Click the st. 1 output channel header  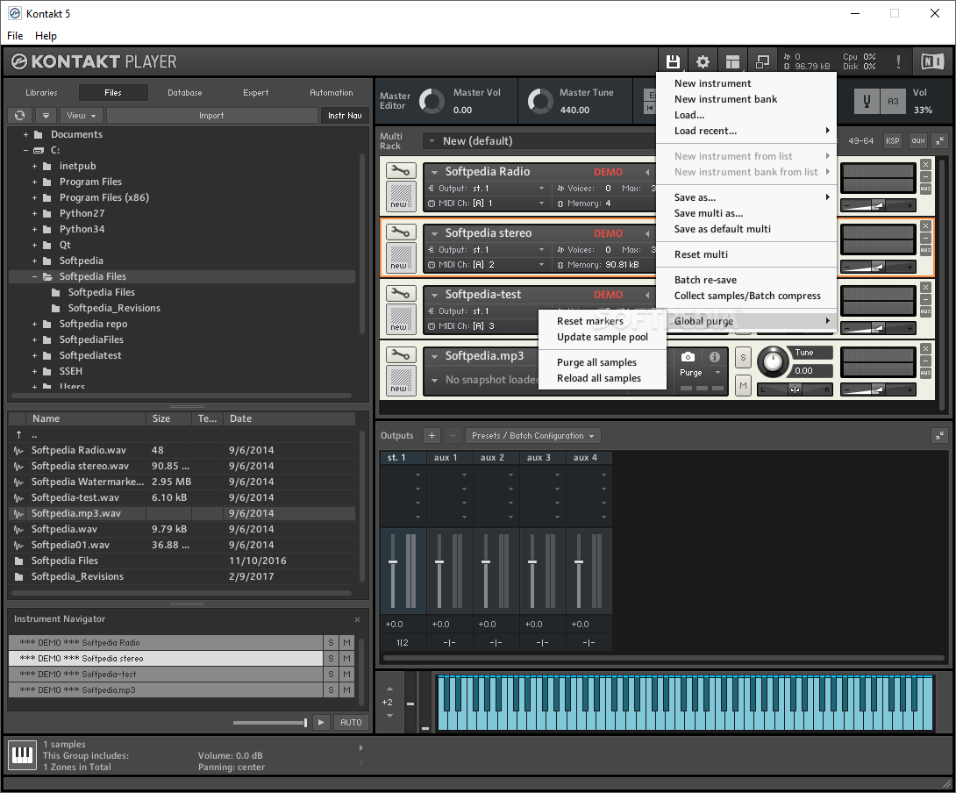(x=403, y=458)
